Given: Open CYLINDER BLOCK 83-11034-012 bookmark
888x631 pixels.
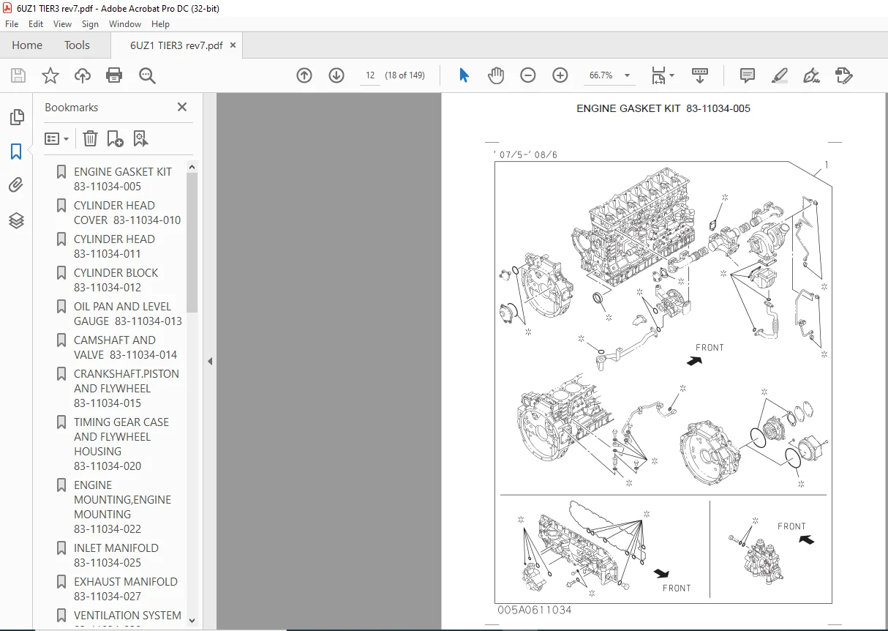Looking at the screenshot, I should (116, 280).
